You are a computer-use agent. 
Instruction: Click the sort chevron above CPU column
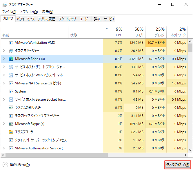coord(107,28)
